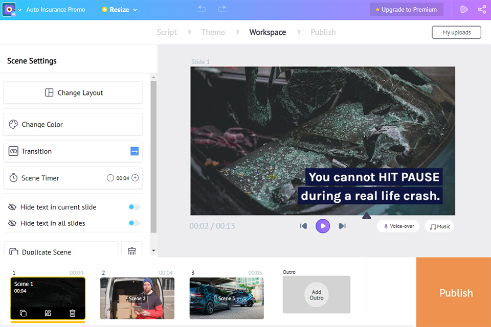Click layout grid icon on Scene 1 thumbnail
This screenshot has width=491, height=327.
48,313
